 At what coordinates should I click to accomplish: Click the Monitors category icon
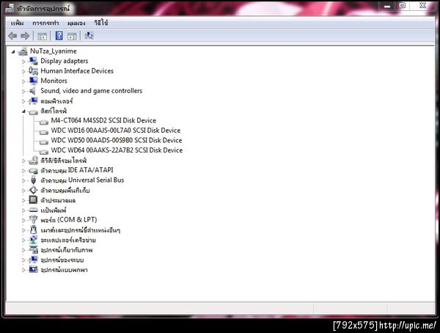click(x=34, y=81)
